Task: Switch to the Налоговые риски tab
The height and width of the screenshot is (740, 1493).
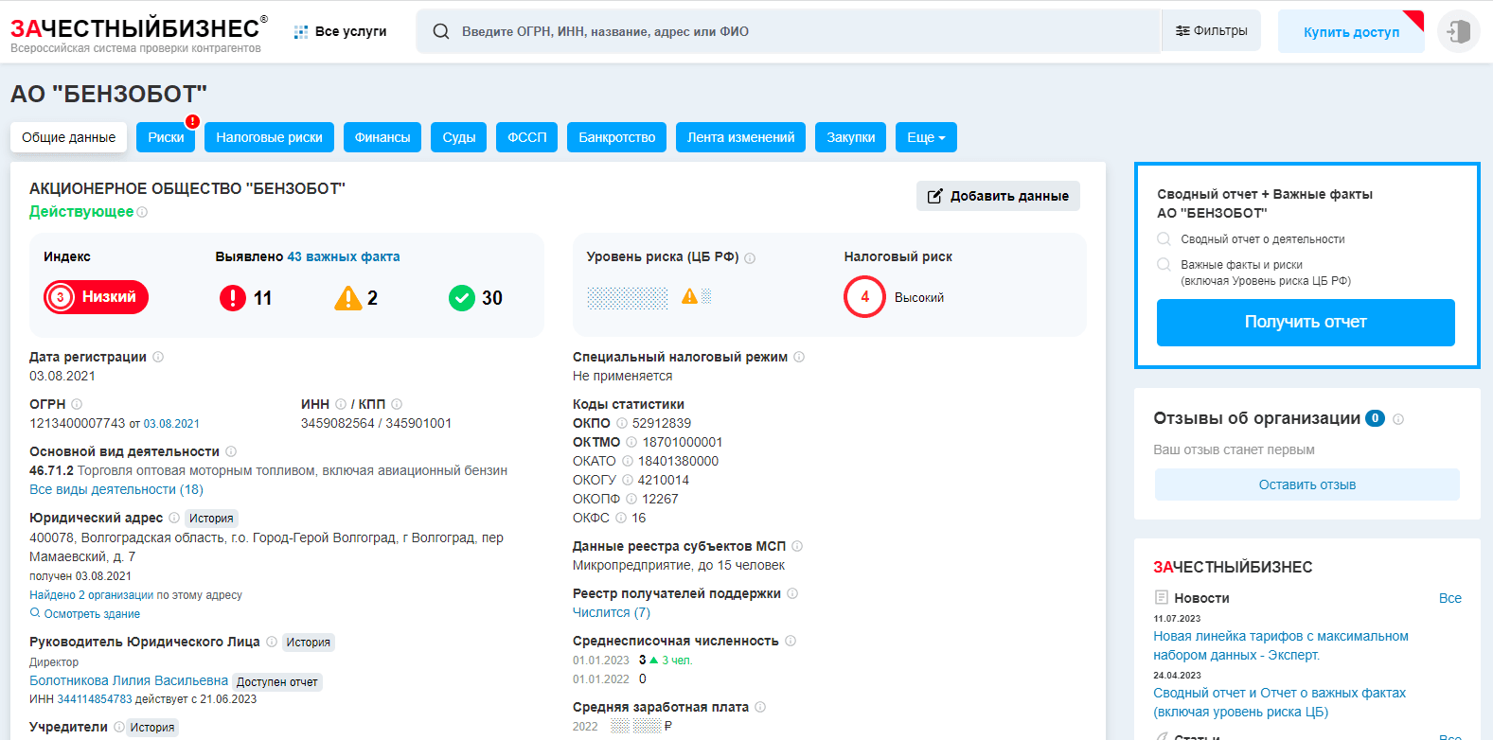Action: coord(269,137)
